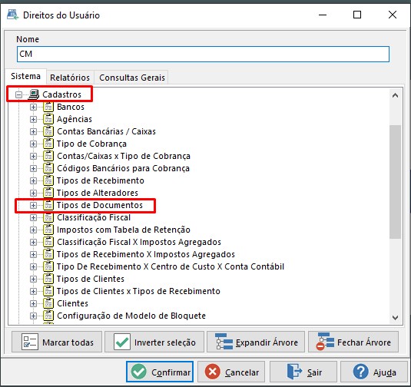
Task: Collapse the Cadastros tree node
Action: pyautogui.click(x=19, y=94)
